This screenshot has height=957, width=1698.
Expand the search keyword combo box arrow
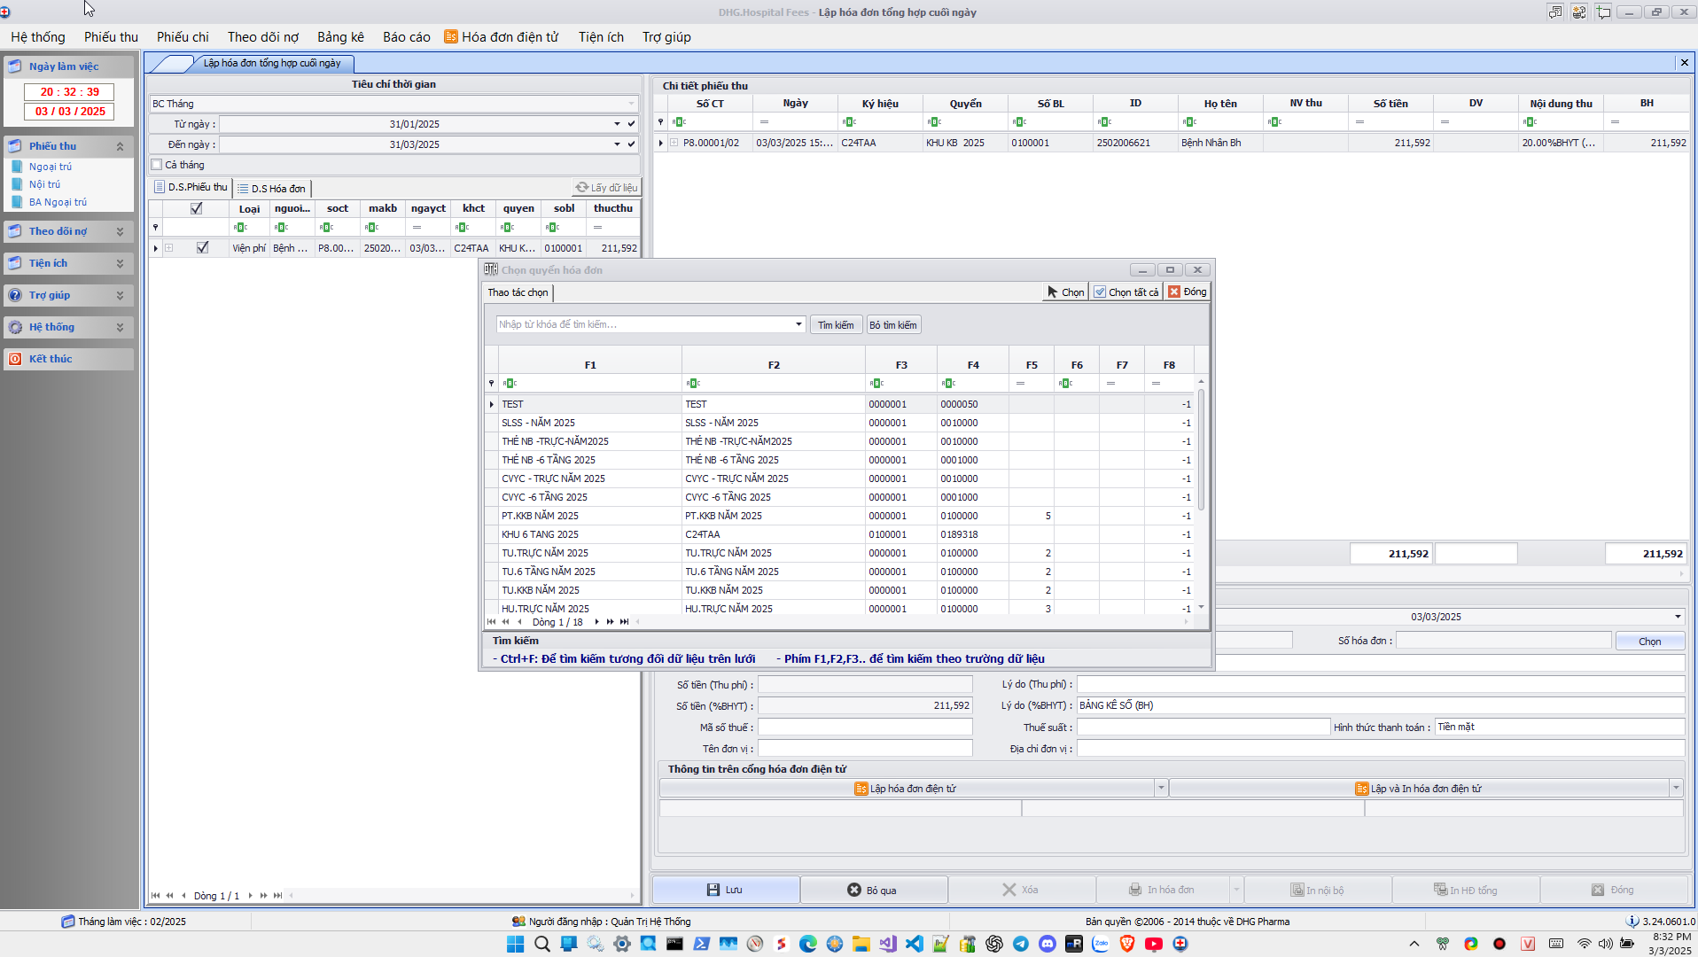[x=798, y=324]
